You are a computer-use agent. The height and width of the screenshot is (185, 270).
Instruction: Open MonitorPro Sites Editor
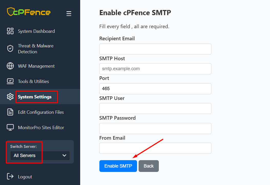point(41,128)
